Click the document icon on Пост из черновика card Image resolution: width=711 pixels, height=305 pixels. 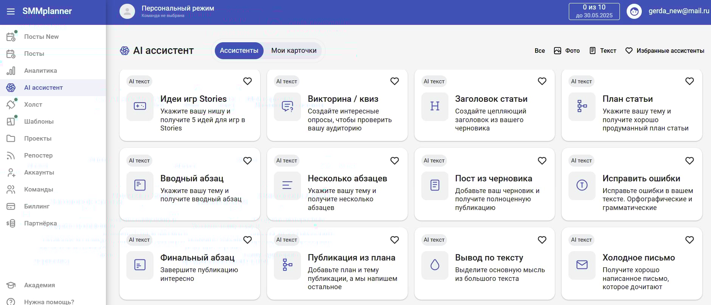click(x=435, y=185)
